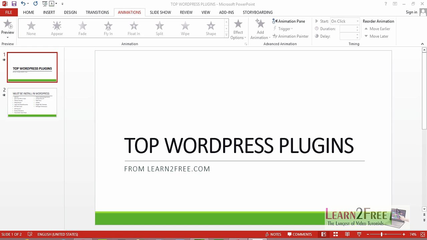Start Slide Show from status bar
The image size is (427, 240).
pos(359,234)
